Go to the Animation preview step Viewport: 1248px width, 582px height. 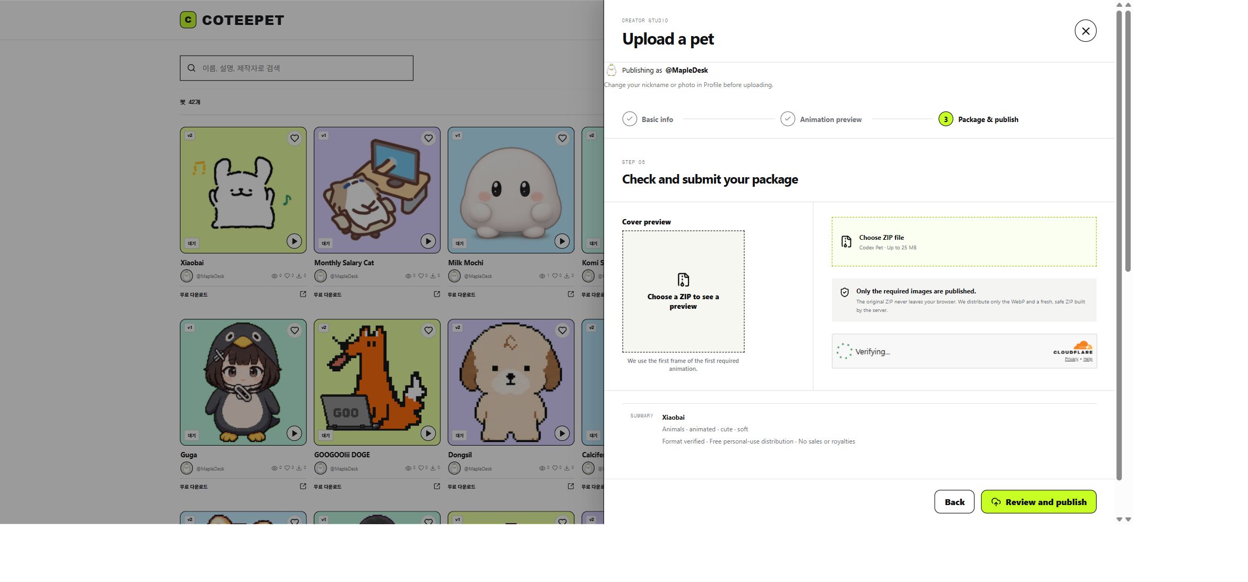[x=821, y=119]
